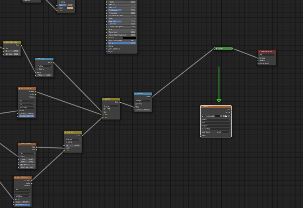Enable Clamp on Multiply node with Value 17.000

(136, 104)
